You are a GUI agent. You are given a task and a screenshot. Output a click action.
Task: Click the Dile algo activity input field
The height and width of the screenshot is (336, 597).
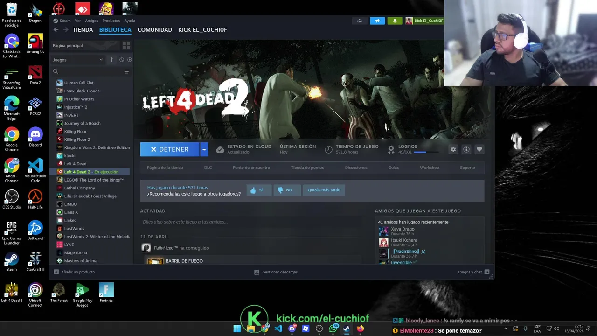[x=251, y=222]
